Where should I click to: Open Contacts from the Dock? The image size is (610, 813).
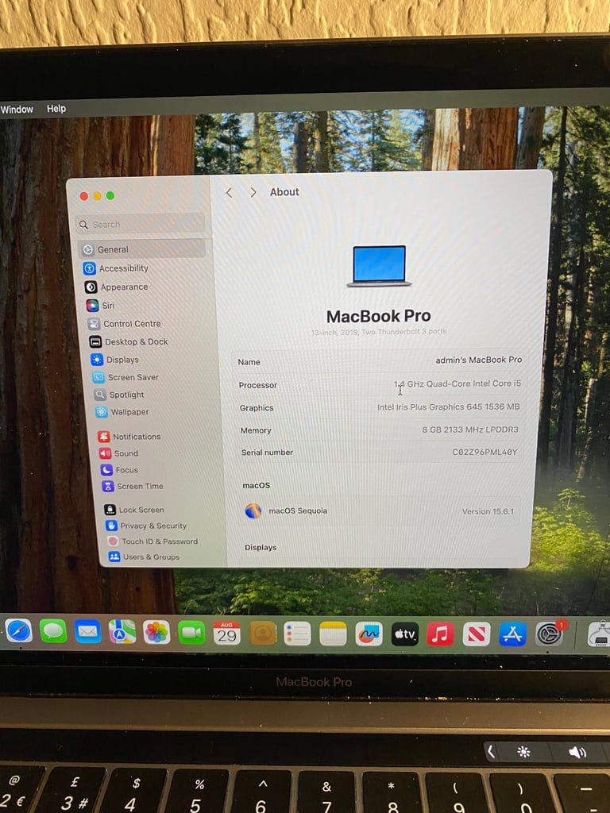[x=263, y=633]
